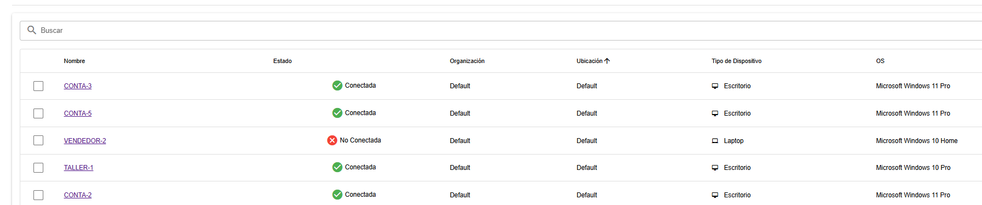Image resolution: width=982 pixels, height=205 pixels.
Task: Open the VENDEDOR-2 device link
Action: [85, 141]
